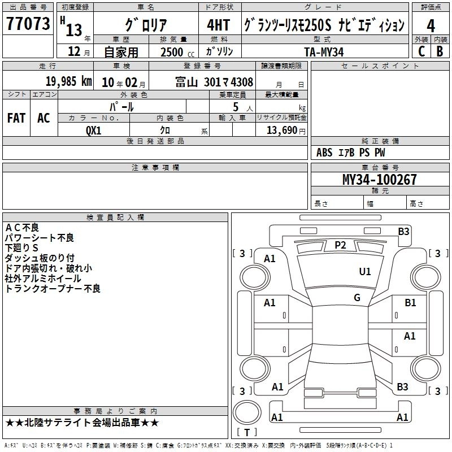
Task: Click the P2 damage mark on diagram
Action: (x=340, y=245)
